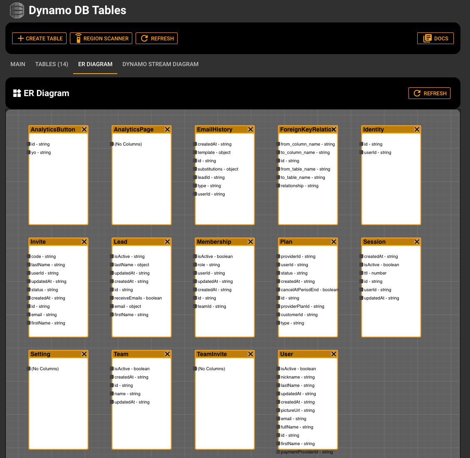Refresh the tables list from top toolbar

(x=156, y=38)
